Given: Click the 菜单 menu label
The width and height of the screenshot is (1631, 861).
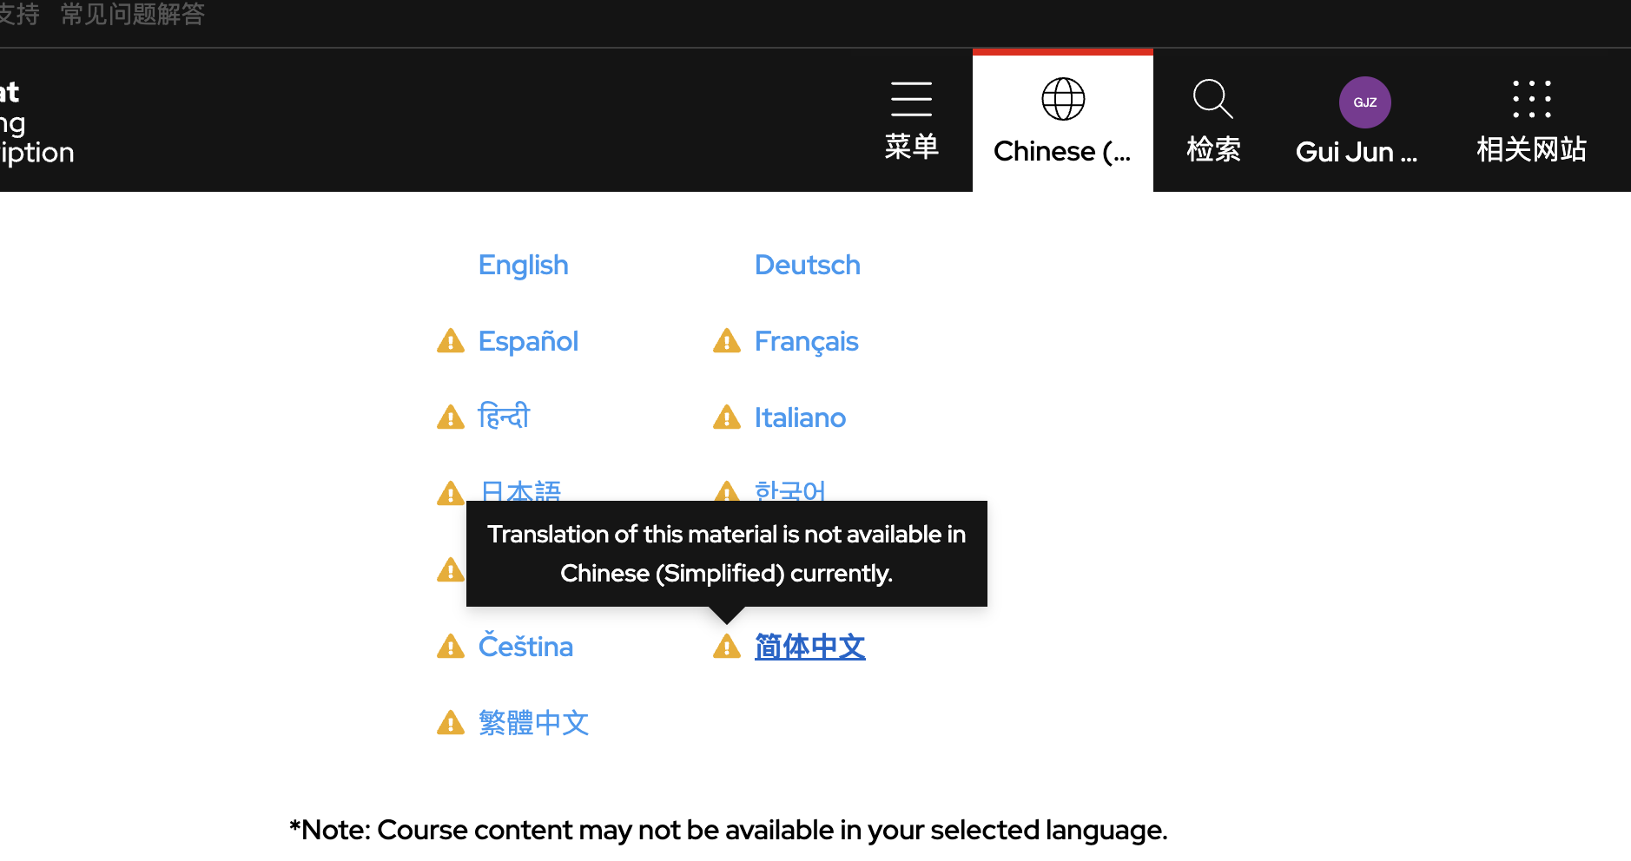Looking at the screenshot, I should pyautogui.click(x=911, y=147).
